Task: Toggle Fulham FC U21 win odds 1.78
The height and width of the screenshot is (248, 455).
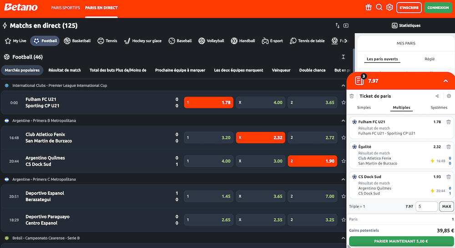Action: pos(209,103)
